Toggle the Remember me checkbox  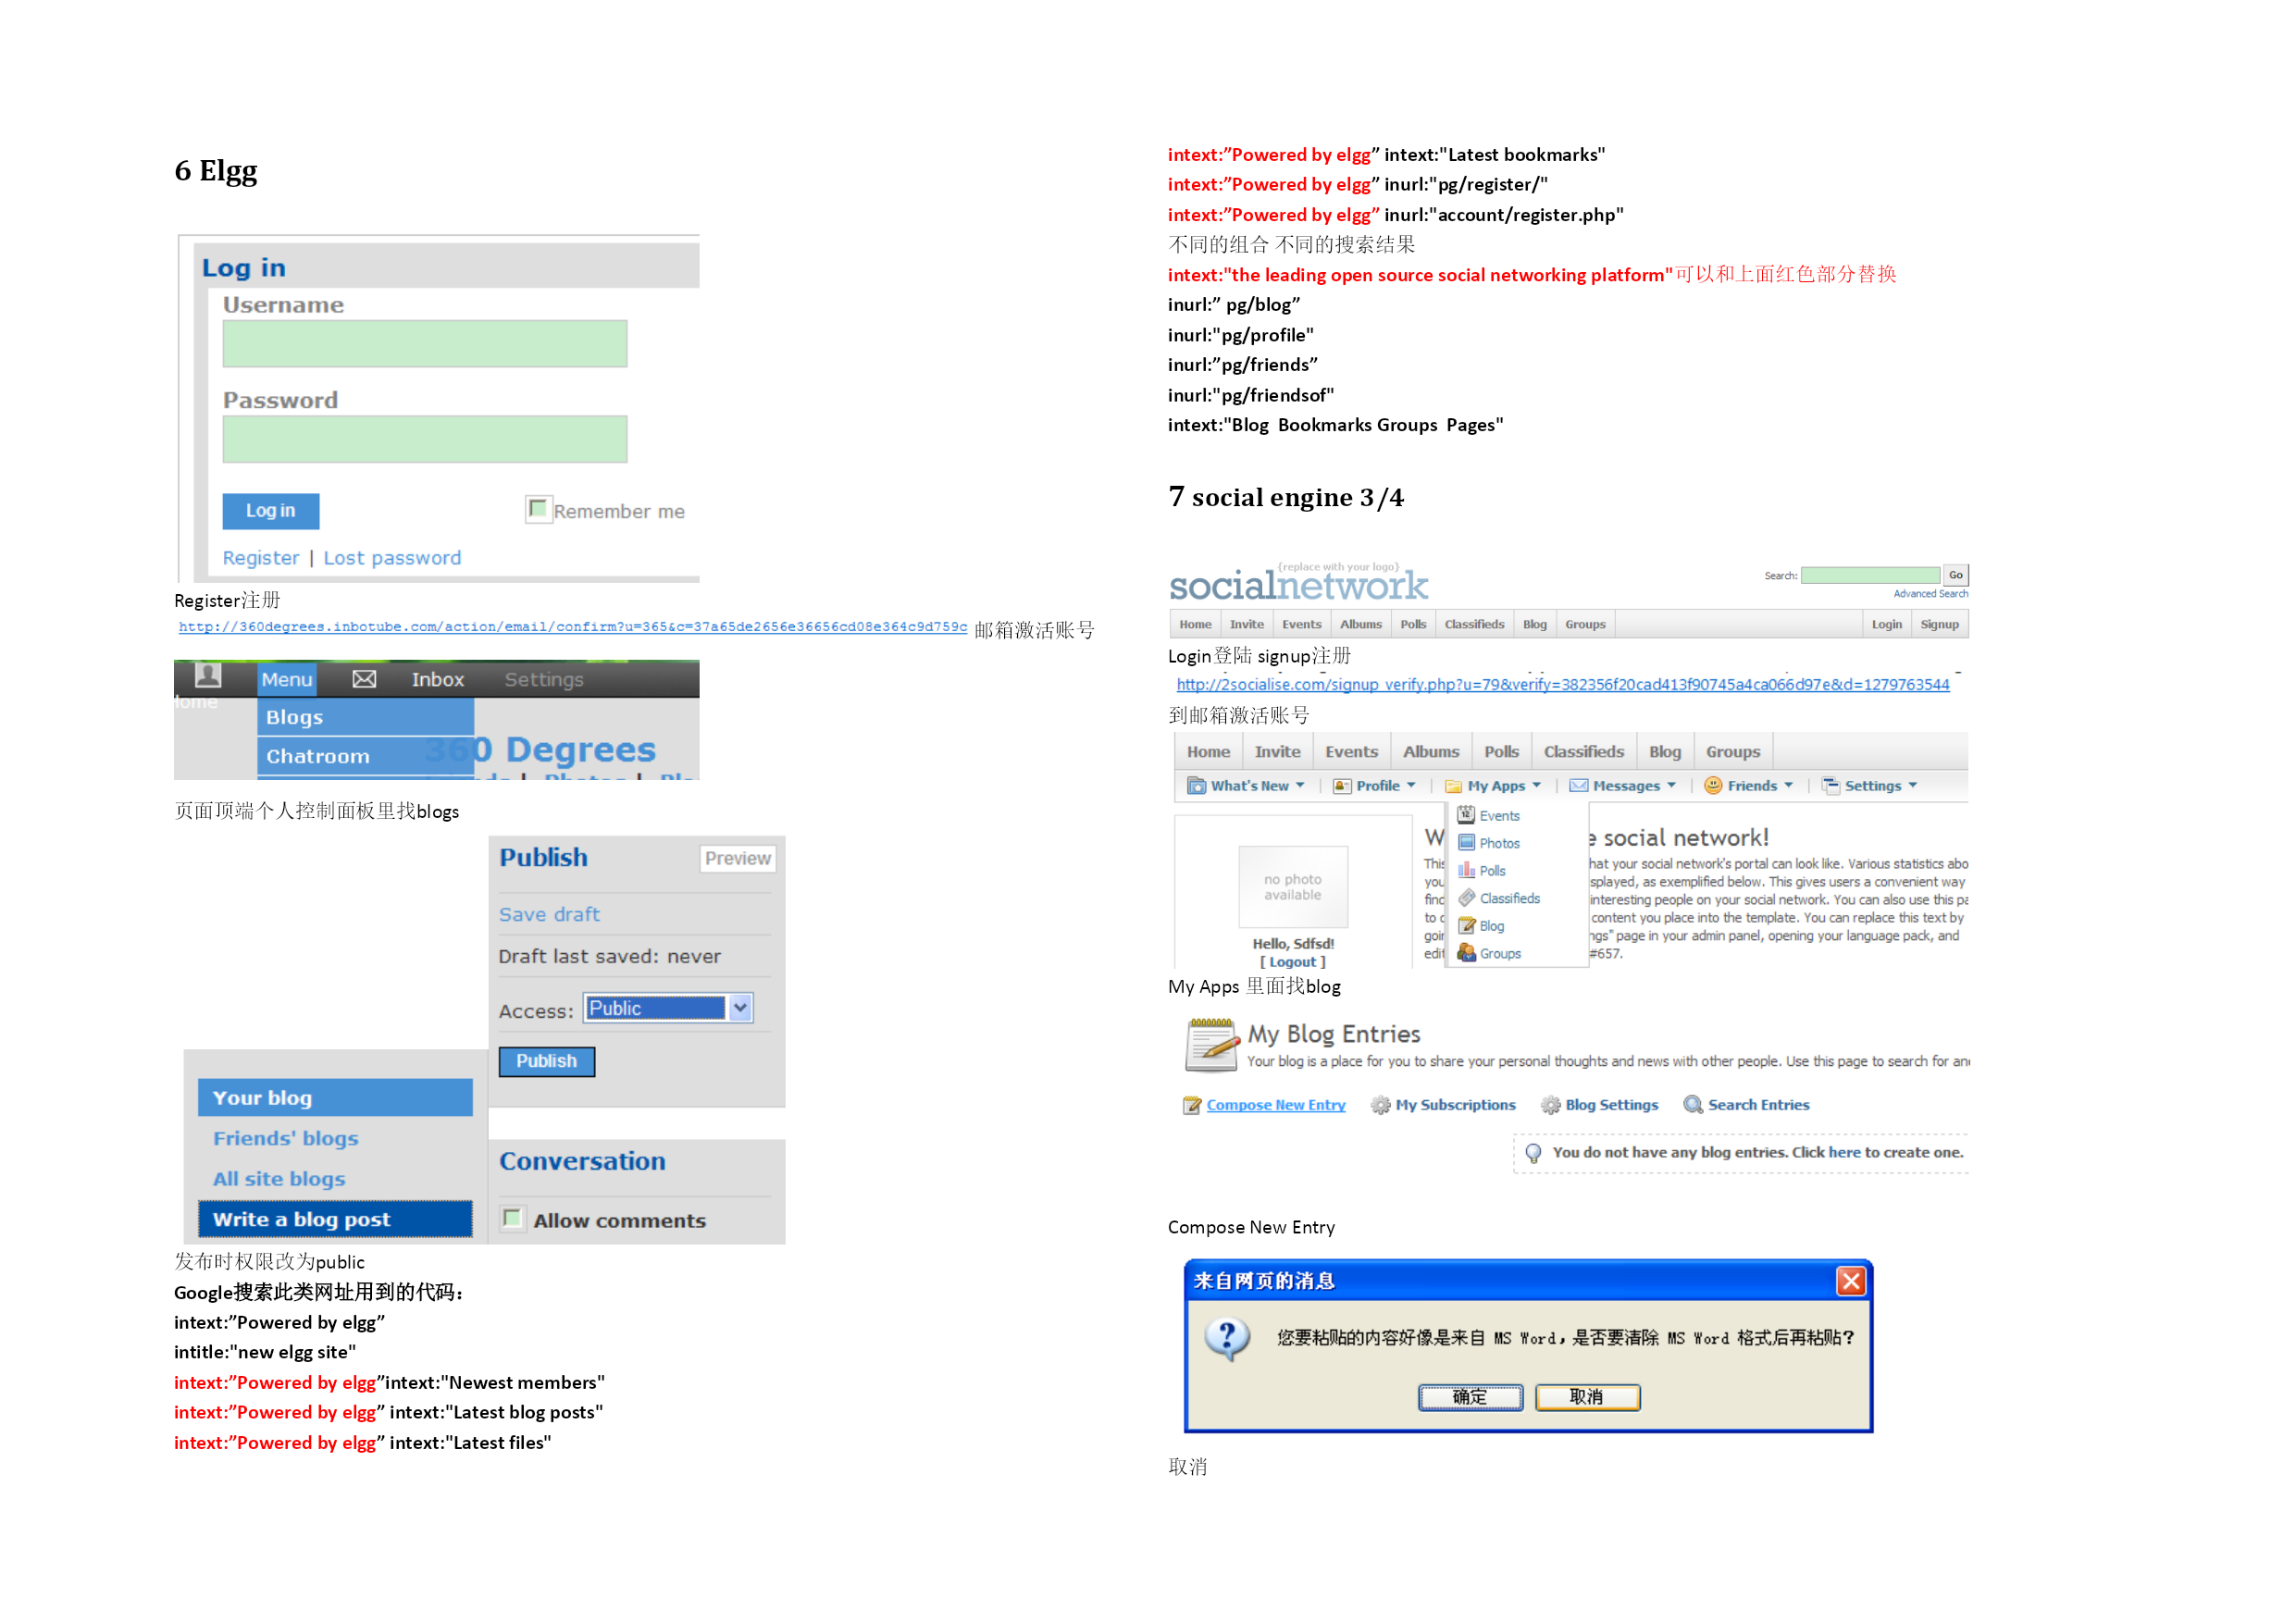537,509
